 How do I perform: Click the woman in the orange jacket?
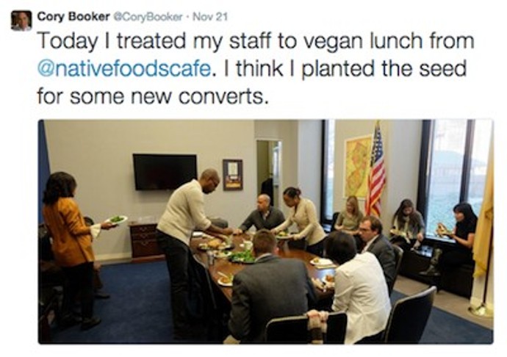(x=69, y=235)
